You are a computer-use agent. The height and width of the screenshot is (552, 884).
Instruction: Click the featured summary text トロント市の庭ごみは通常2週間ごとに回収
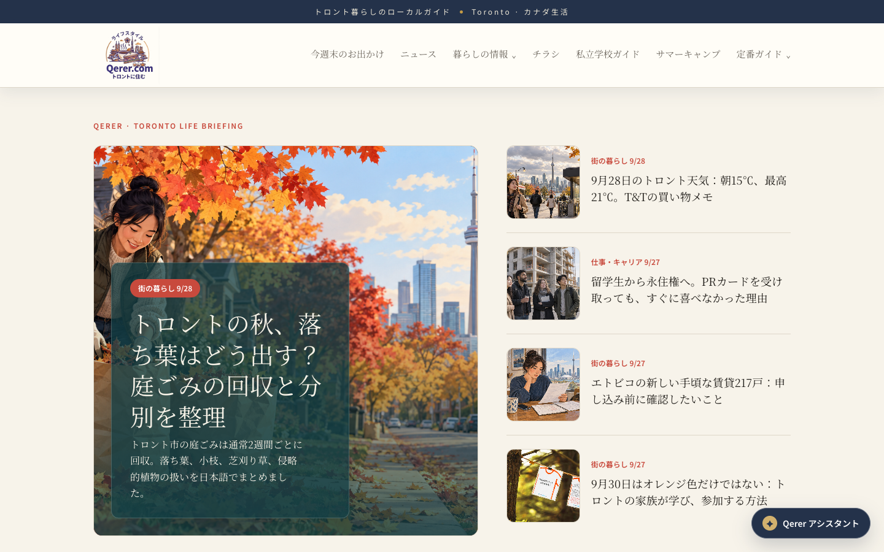click(x=216, y=469)
